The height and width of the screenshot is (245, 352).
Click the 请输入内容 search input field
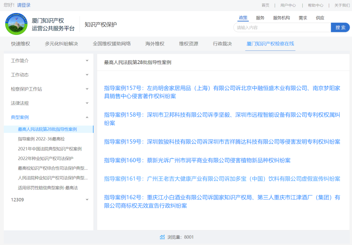pyautogui.click(x=282, y=28)
